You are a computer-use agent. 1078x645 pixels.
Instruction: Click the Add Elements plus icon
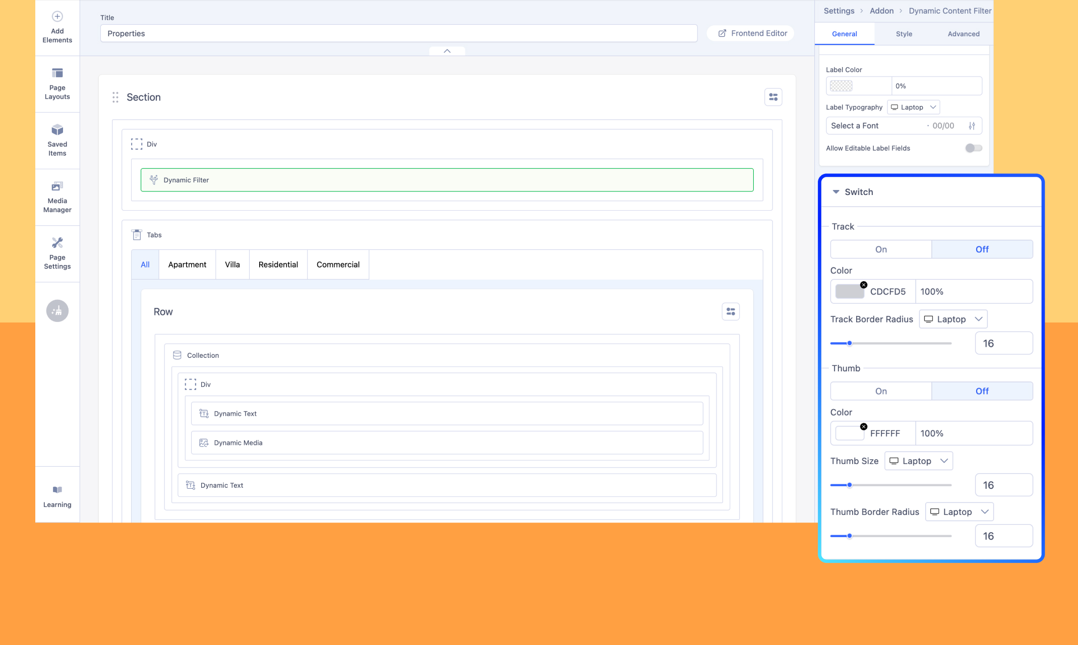click(x=57, y=17)
